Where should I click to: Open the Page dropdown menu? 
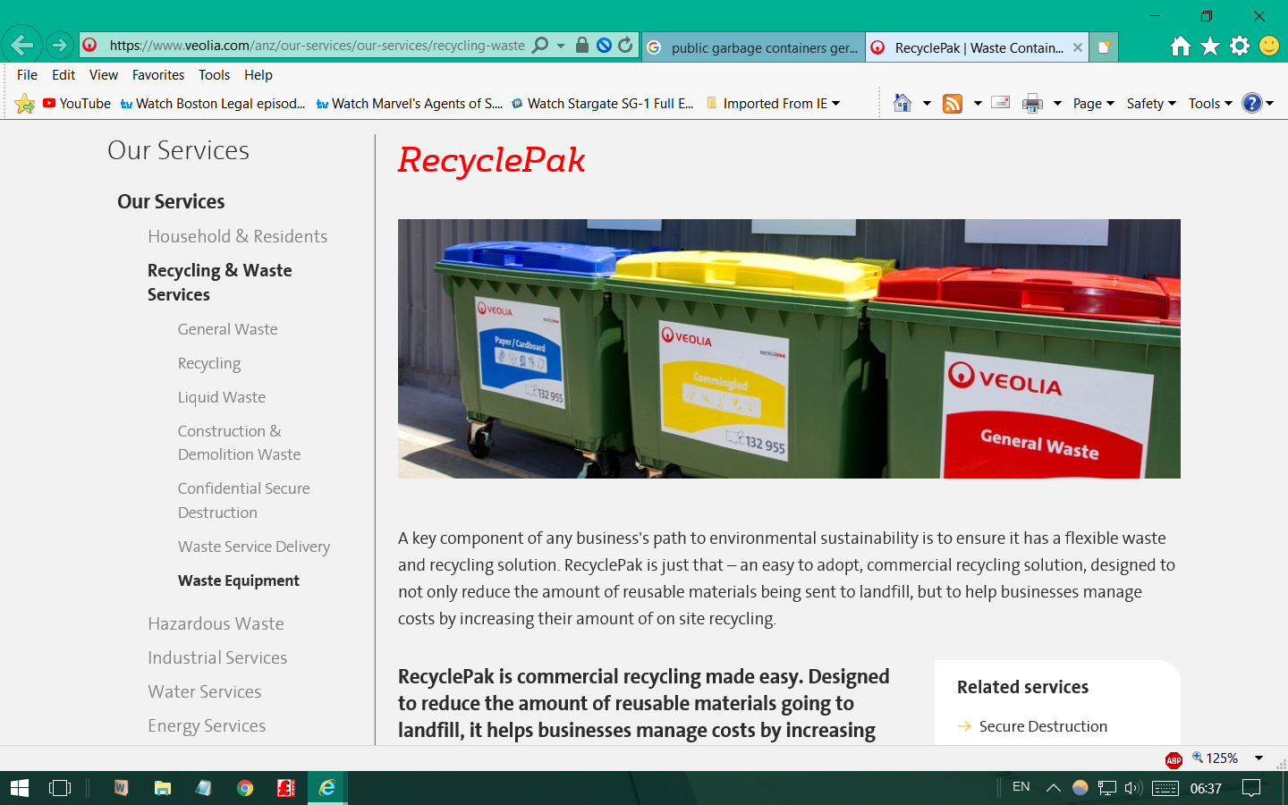tap(1093, 104)
